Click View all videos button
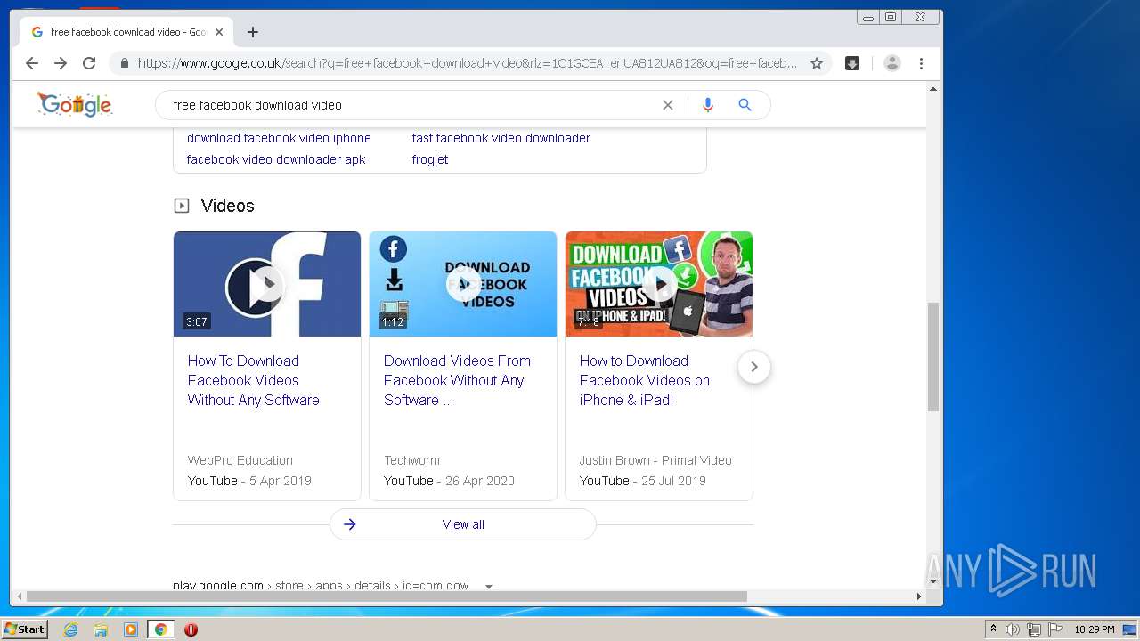 (x=463, y=524)
